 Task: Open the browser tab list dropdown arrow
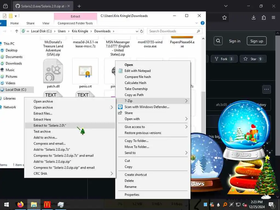[x=226, y=6]
